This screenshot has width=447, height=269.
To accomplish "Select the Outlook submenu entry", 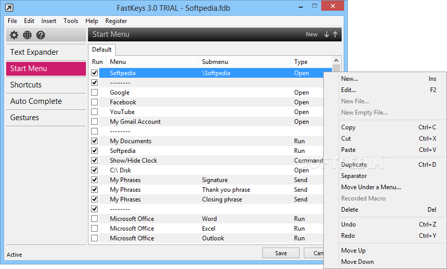I will [213, 238].
